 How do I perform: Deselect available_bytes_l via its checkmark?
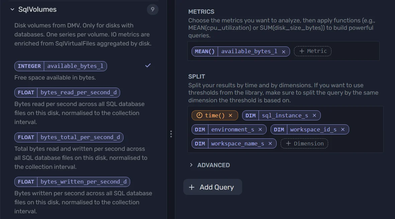(x=148, y=66)
